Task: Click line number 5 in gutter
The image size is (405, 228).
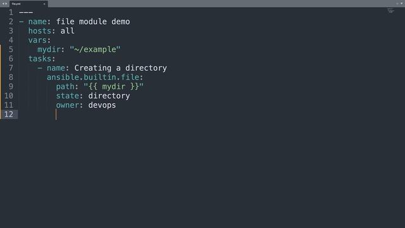Action: point(11,49)
